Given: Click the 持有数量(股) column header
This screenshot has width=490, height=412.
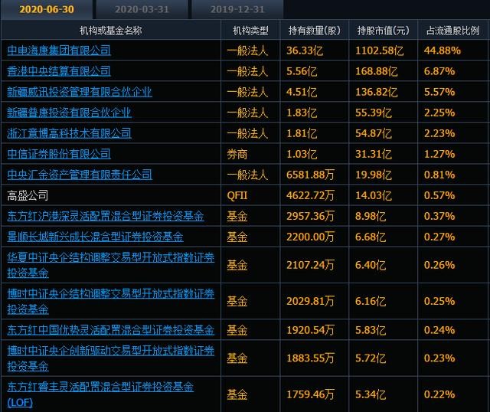Looking at the screenshot, I should point(315,31).
